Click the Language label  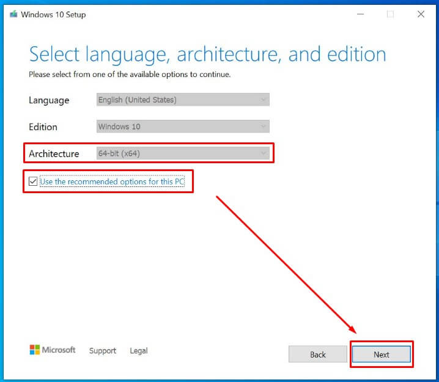click(x=49, y=100)
